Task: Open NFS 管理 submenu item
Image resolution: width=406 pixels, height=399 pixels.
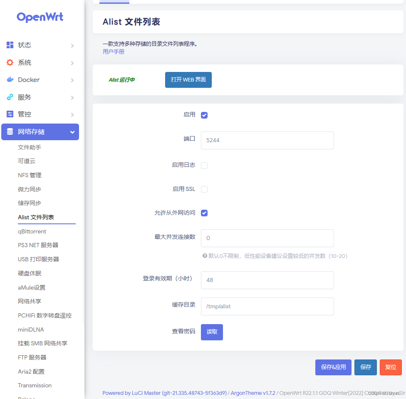Action: (x=30, y=175)
